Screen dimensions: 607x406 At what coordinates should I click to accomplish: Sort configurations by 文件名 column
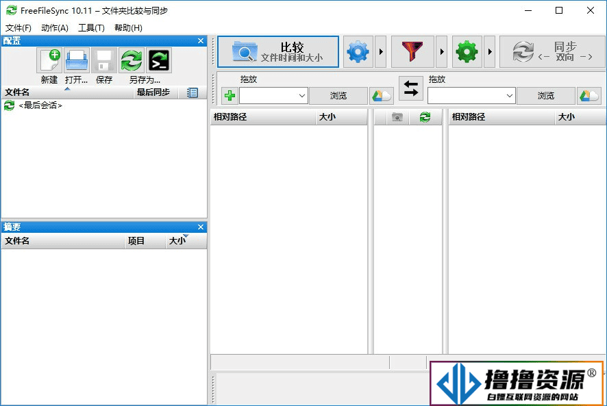[x=67, y=92]
